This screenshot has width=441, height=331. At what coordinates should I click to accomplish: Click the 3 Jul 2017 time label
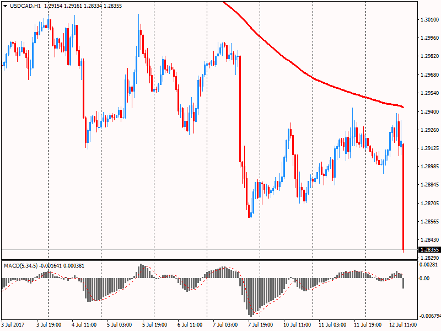(13, 325)
